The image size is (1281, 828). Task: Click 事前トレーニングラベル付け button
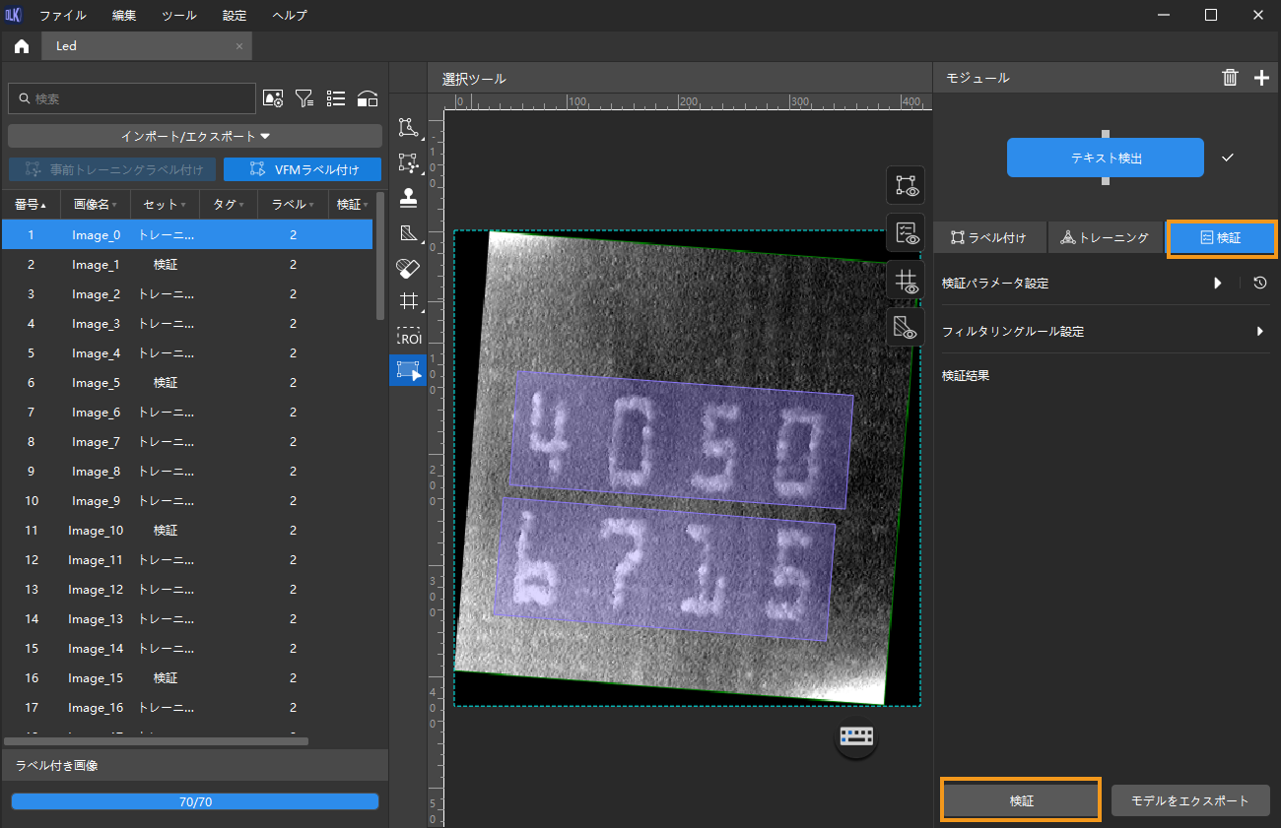tap(112, 169)
